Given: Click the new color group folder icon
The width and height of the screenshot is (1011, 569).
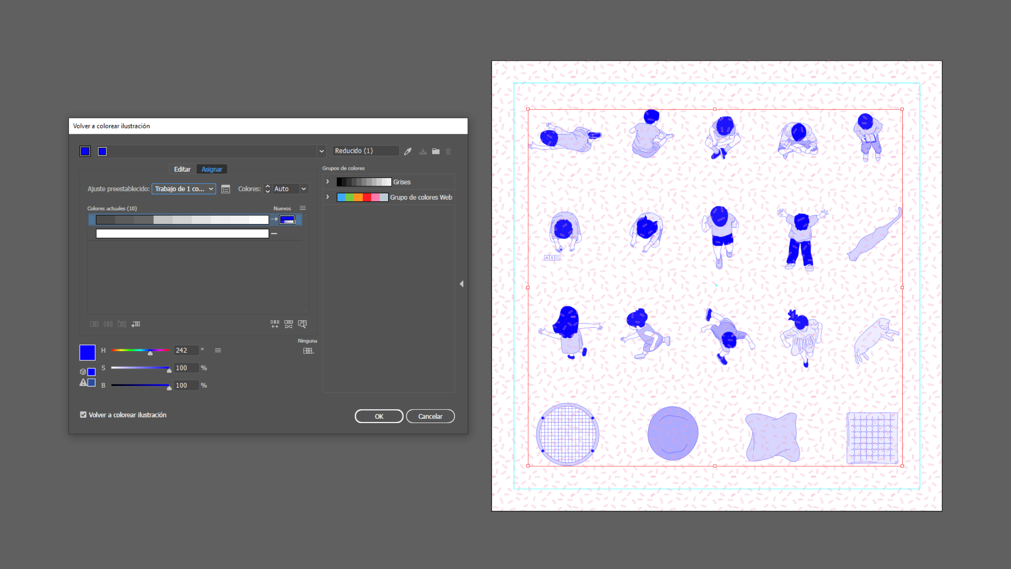Looking at the screenshot, I should coord(436,151).
